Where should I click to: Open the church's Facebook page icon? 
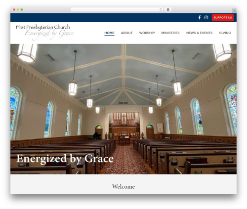click(x=200, y=17)
